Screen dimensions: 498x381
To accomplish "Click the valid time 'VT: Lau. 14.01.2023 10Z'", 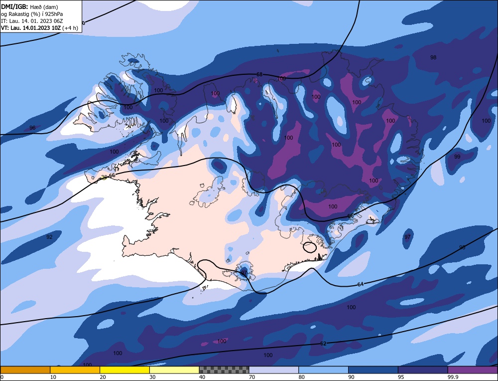I will pyautogui.click(x=31, y=27).
